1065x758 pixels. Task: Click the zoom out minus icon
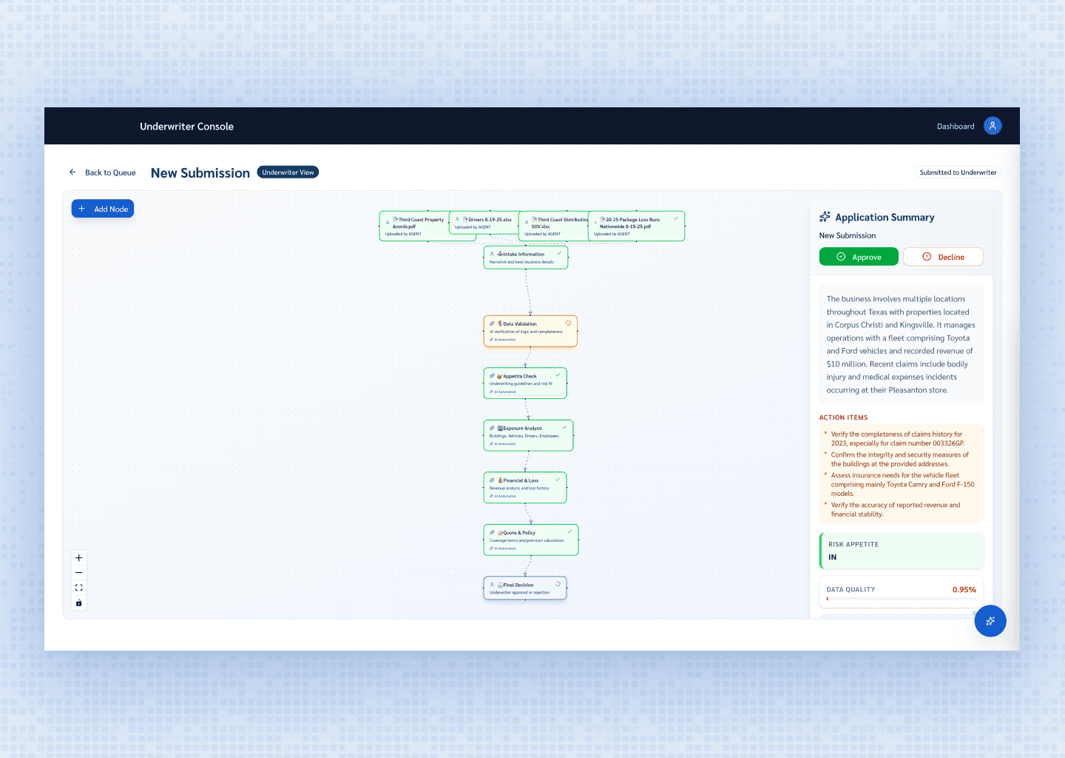79,573
